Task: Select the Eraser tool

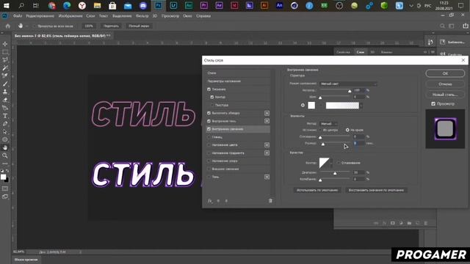Action: click(5, 100)
